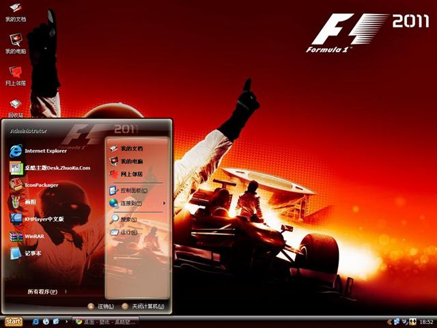Open 画图 paint program in Start menu

[23, 202]
